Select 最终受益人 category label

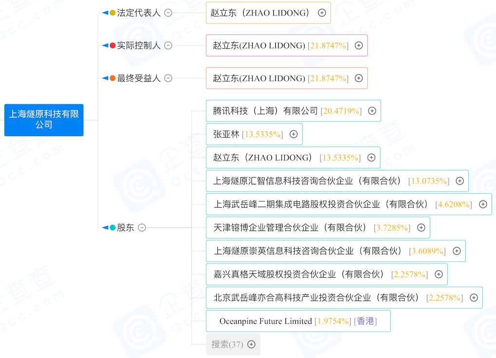point(139,78)
